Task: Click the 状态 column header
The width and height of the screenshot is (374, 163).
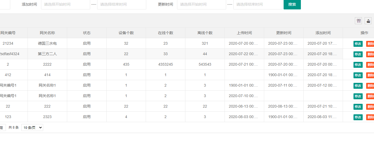Action: (x=87, y=33)
